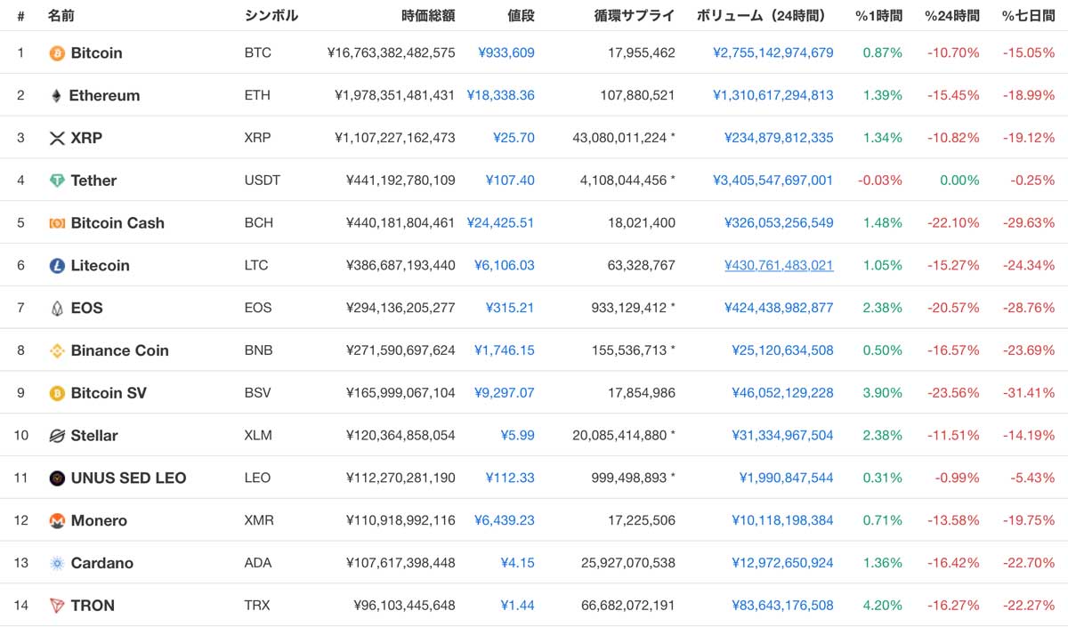Click the UNUS SED LEO logo icon
Screen dimensions: 1068x627
point(57,478)
